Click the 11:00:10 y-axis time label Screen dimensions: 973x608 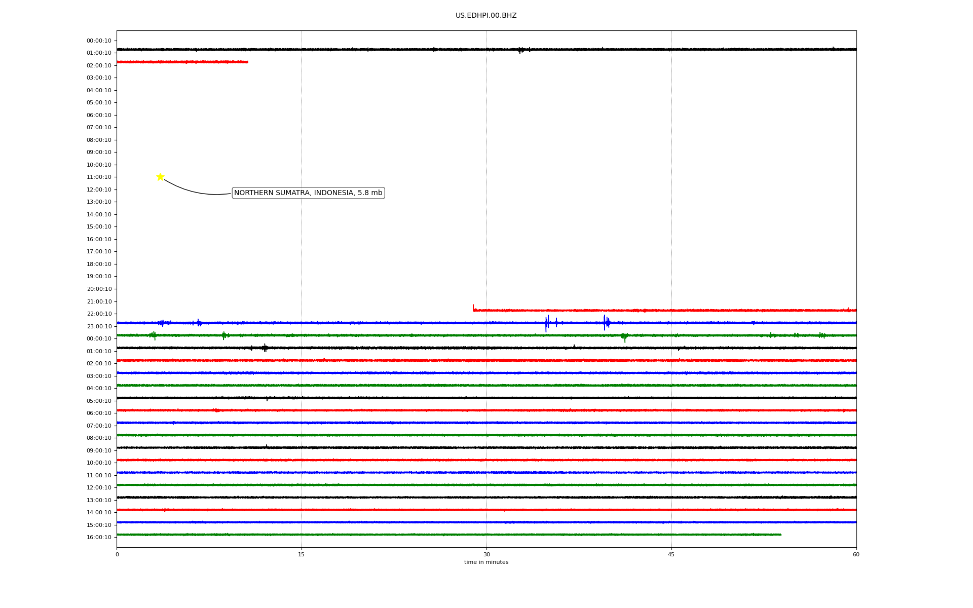[99, 177]
